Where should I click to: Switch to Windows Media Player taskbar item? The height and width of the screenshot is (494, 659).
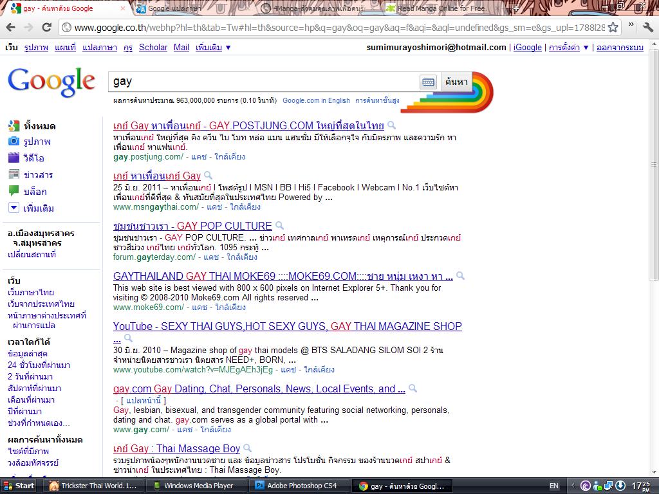(x=198, y=486)
